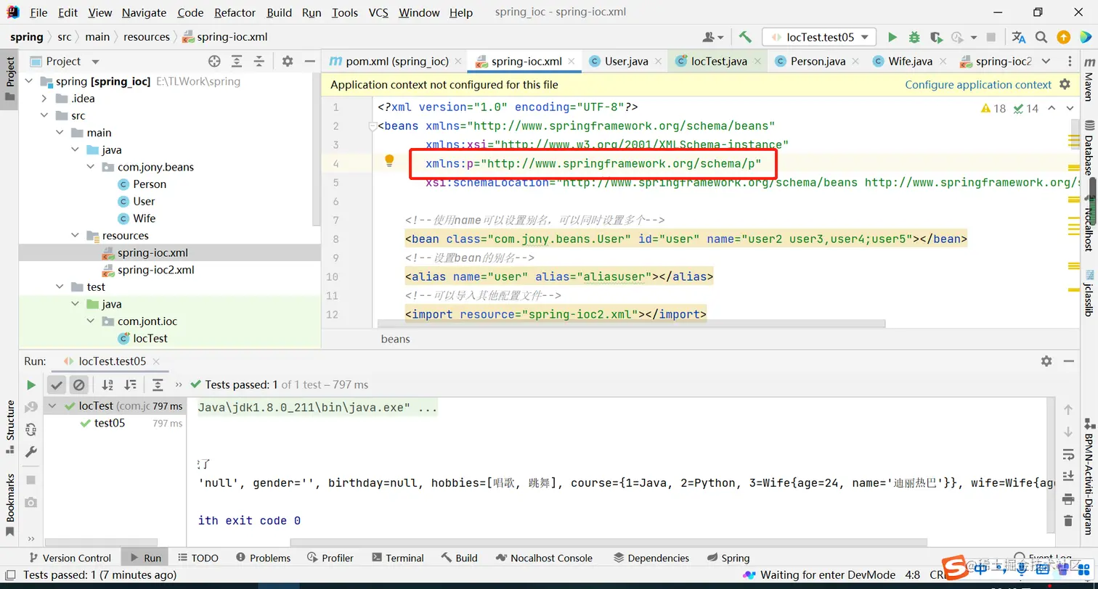1098x589 pixels.
Task: Open the VCS menu
Action: tap(378, 13)
